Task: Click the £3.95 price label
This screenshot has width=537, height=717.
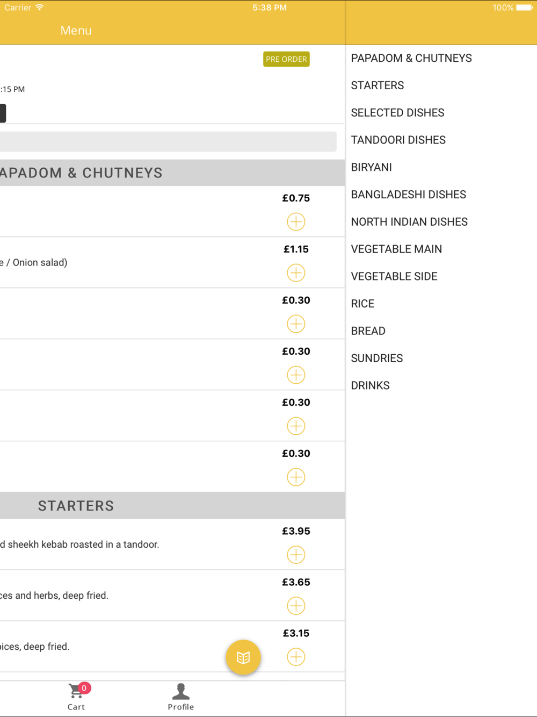Action: (296, 531)
